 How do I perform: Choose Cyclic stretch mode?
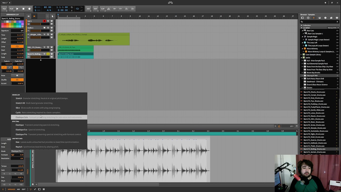tap(49, 113)
